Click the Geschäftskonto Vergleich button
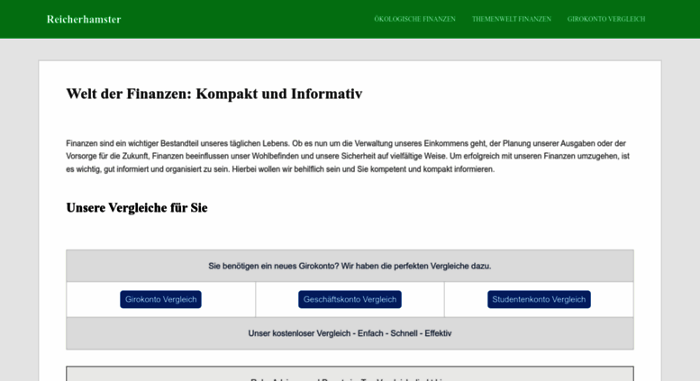The width and height of the screenshot is (700, 381). click(x=350, y=299)
